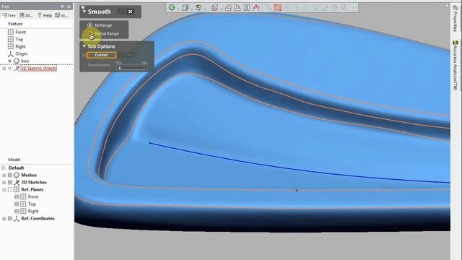Select the All Range radio option
Screen dimensions: 462x260
(90, 25)
